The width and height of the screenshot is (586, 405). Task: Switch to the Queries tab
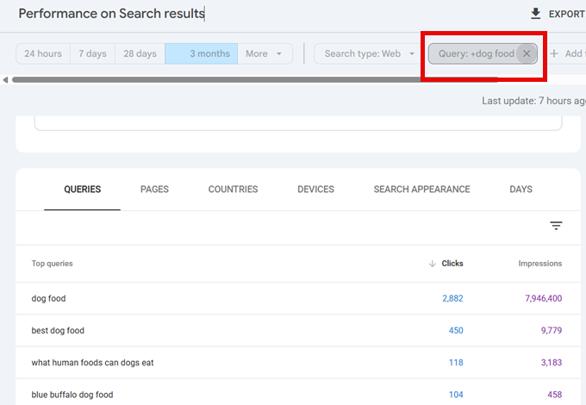tap(82, 190)
